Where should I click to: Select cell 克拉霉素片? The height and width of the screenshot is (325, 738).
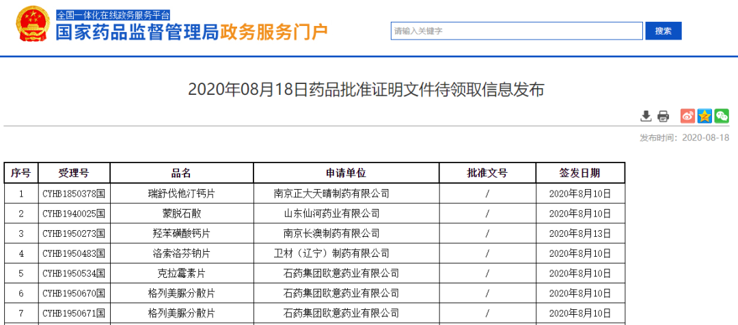point(182,273)
